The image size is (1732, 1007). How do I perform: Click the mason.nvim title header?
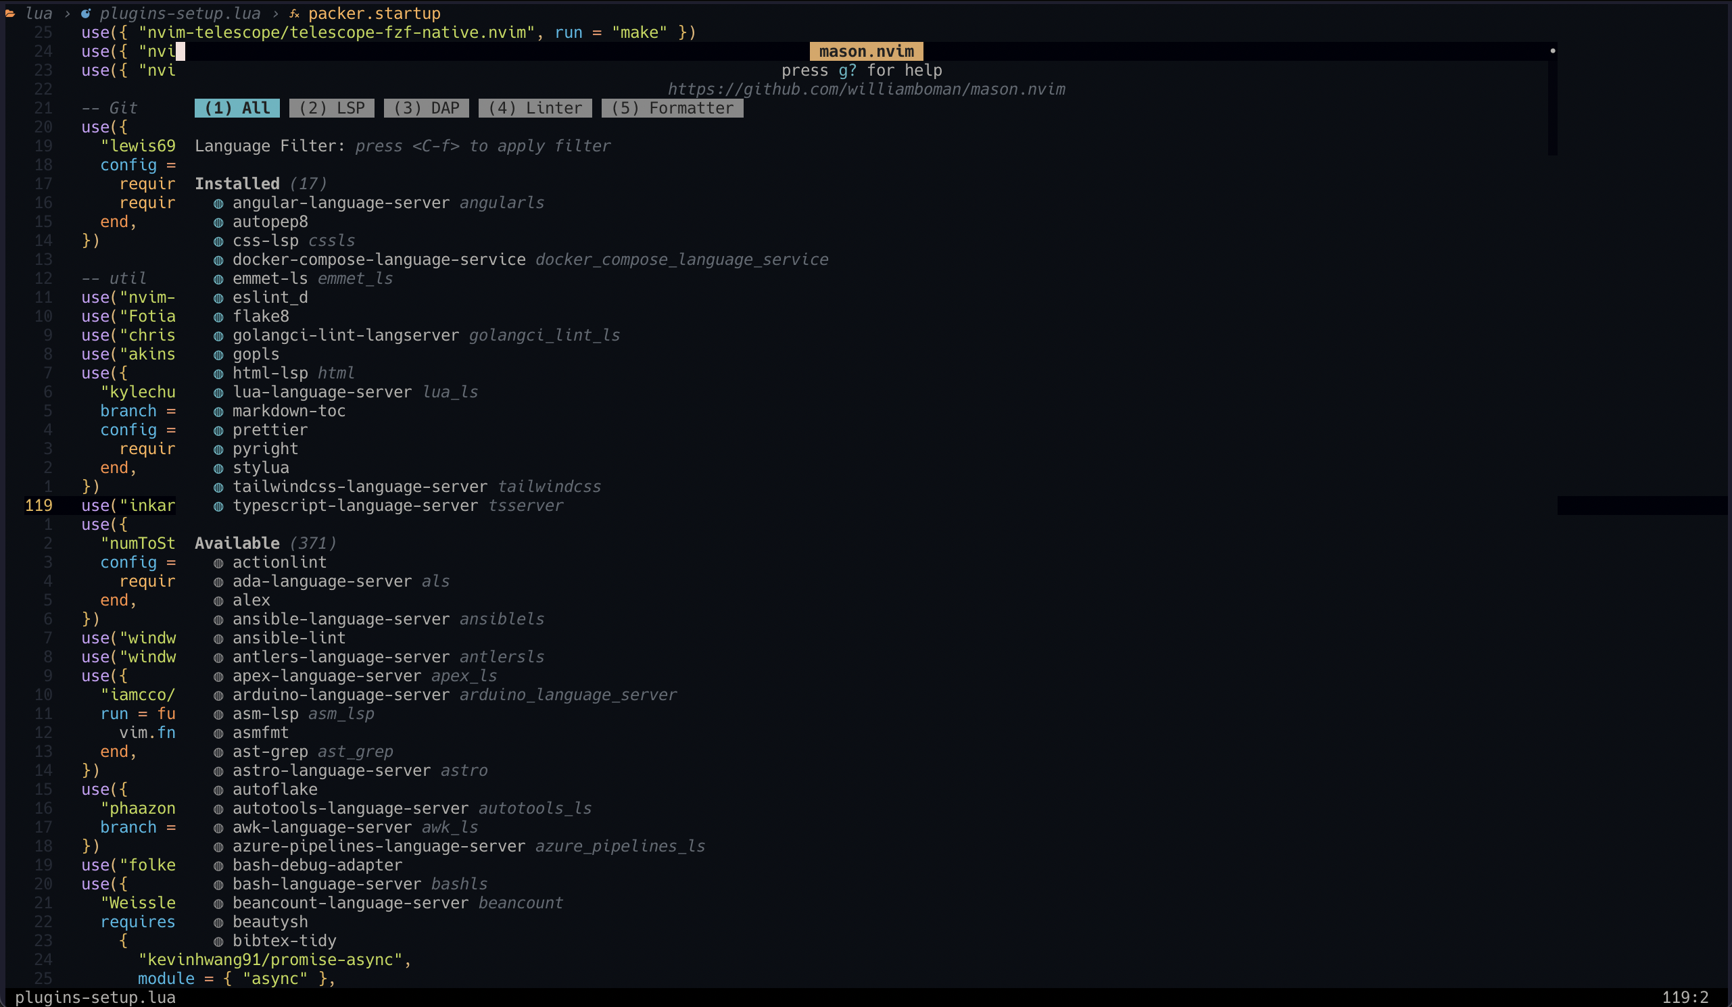point(865,50)
